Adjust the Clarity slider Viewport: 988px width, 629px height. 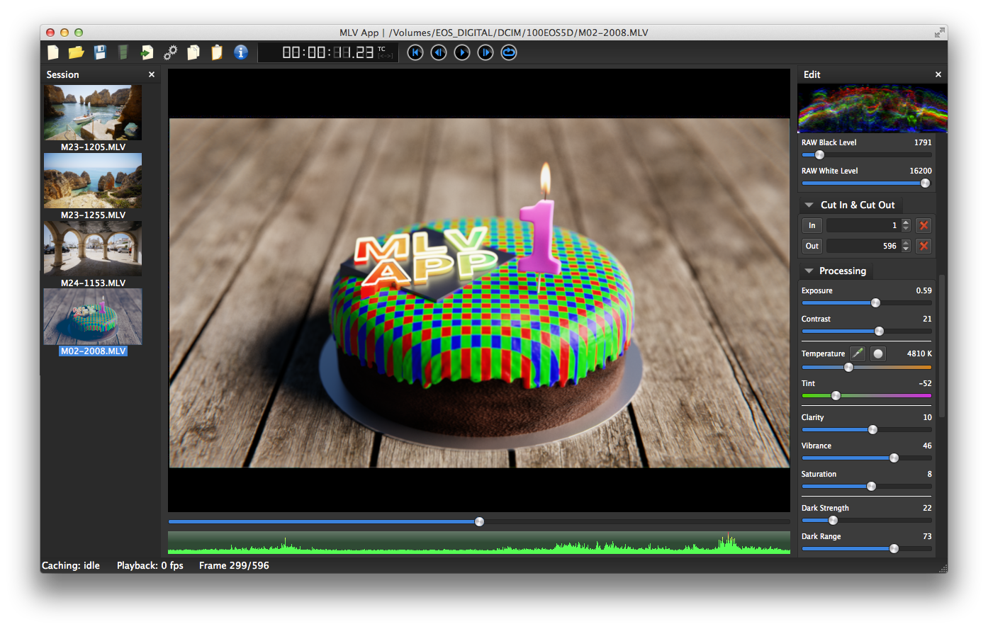coord(867,430)
